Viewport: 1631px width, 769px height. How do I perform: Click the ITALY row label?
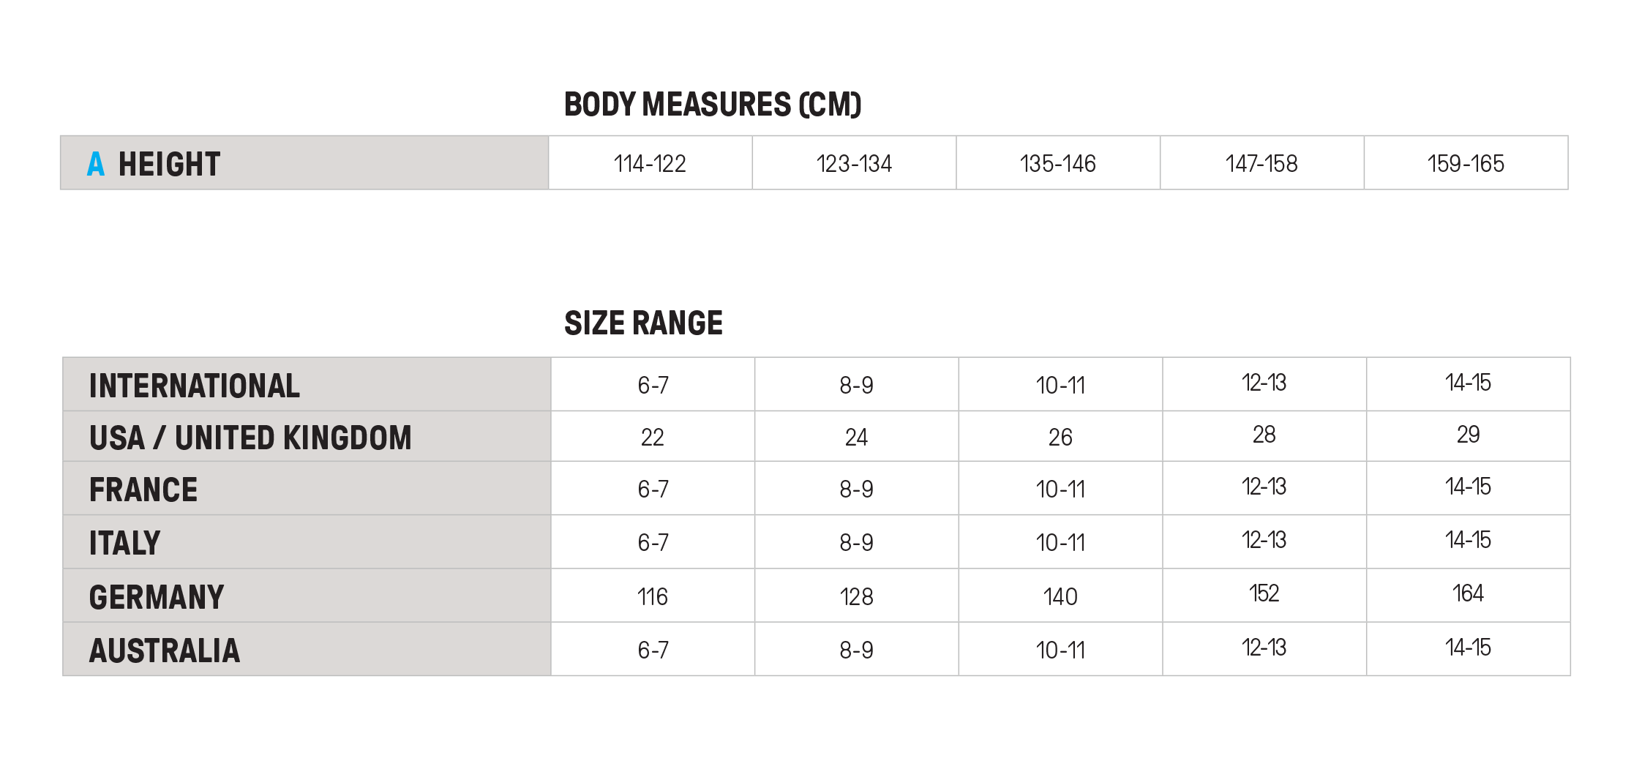124,543
